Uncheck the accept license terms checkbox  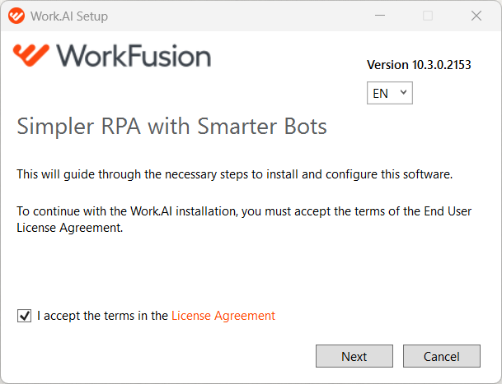coord(25,316)
